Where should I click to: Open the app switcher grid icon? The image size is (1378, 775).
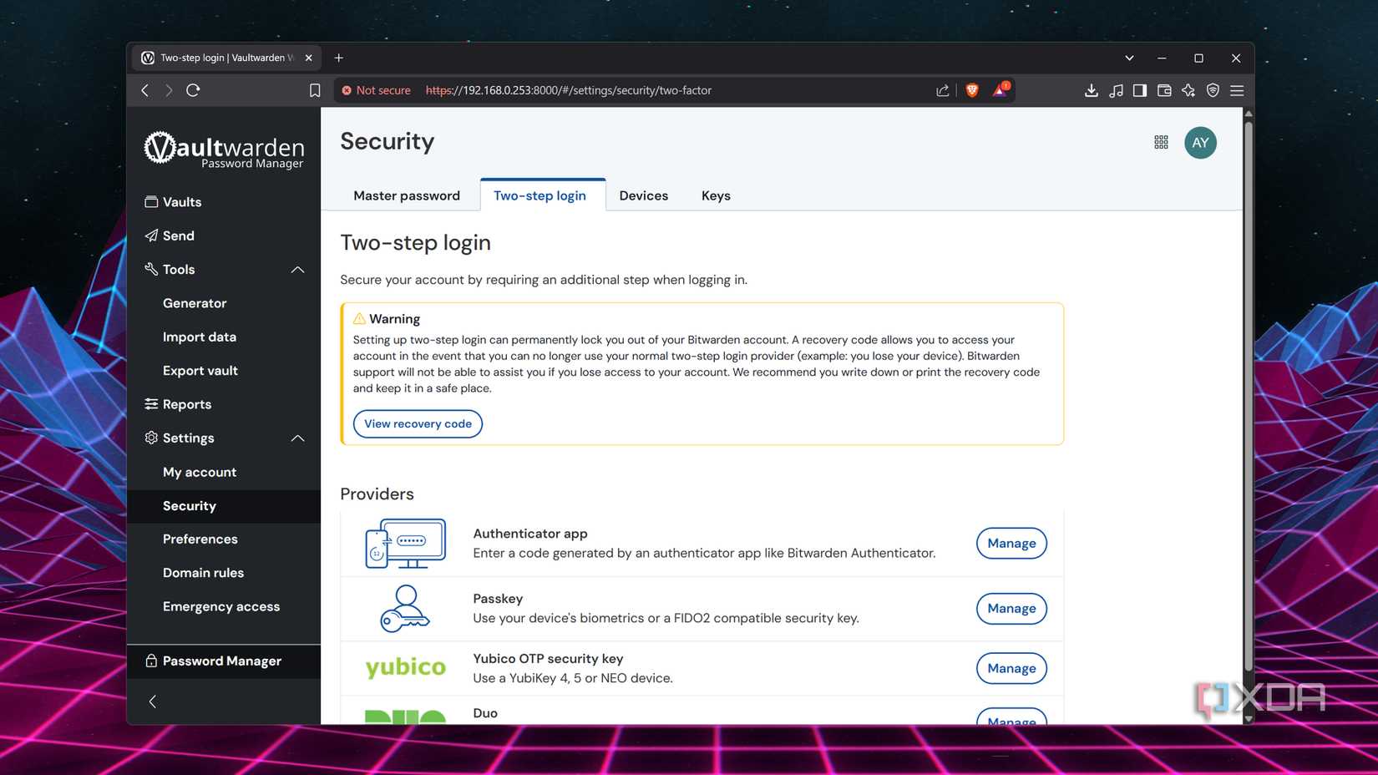pyautogui.click(x=1161, y=143)
